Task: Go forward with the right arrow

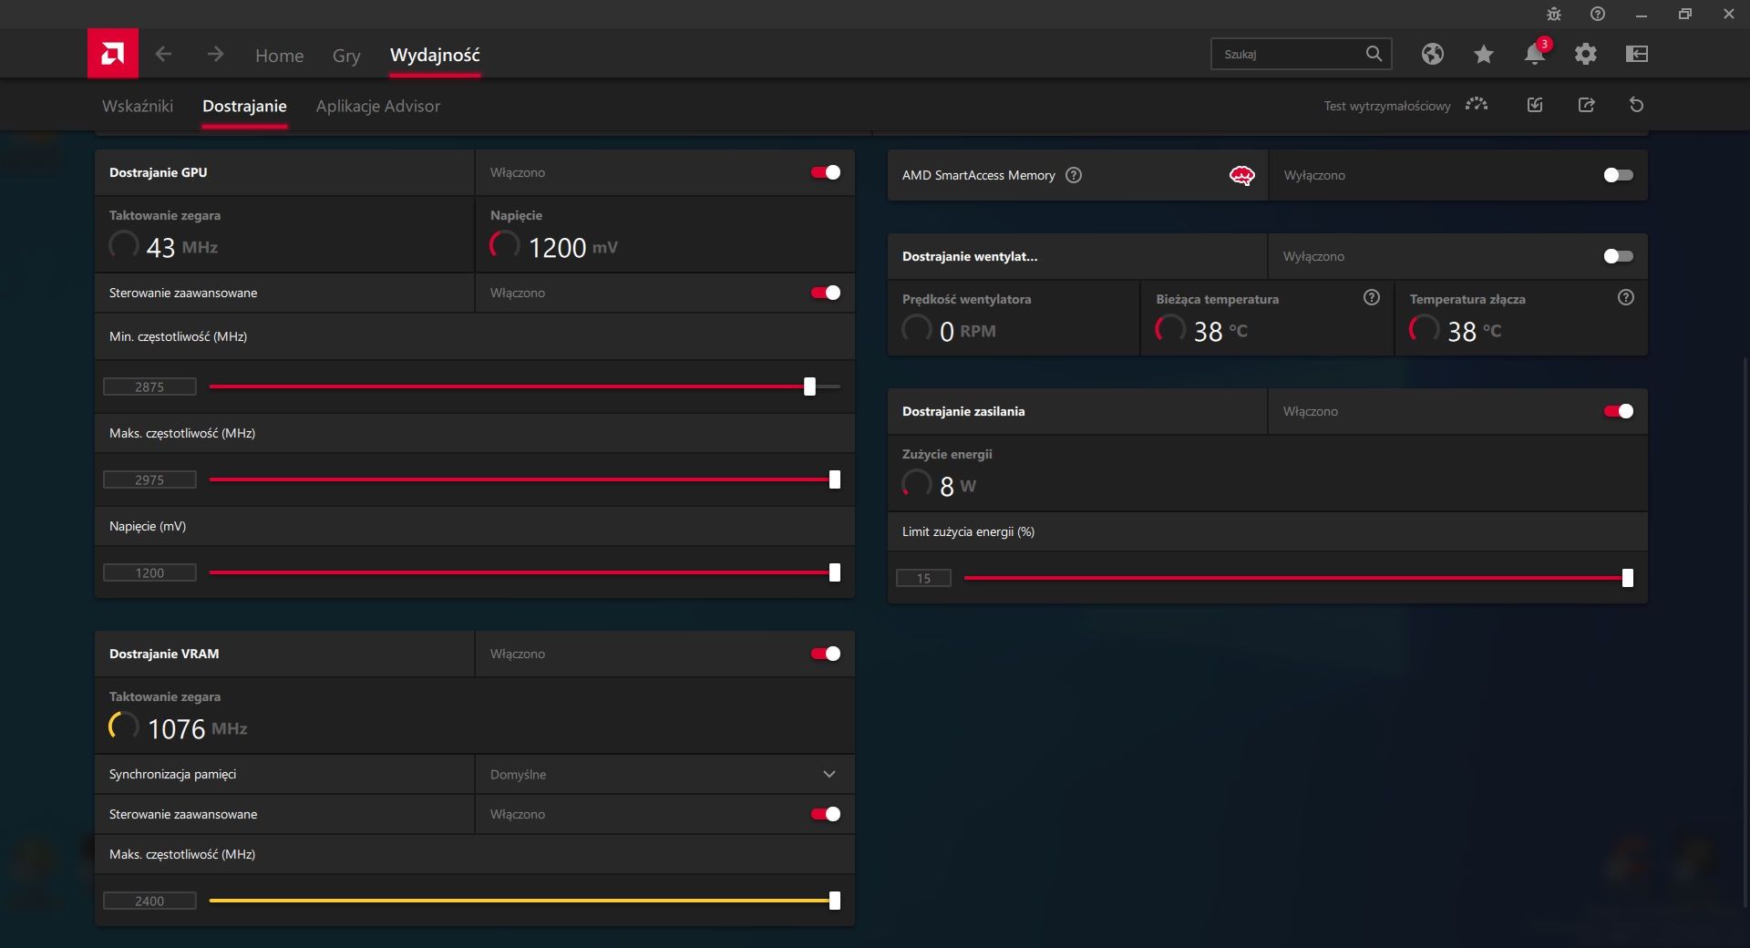Action: point(215,54)
